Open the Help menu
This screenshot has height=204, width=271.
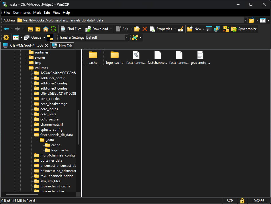66,13
